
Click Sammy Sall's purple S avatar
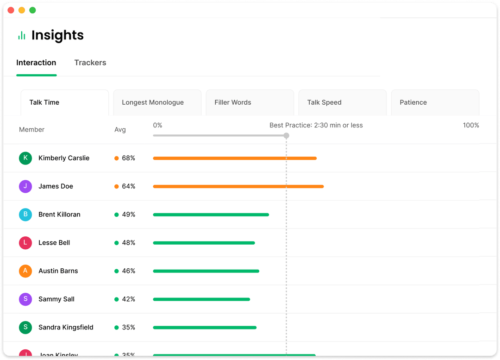[25, 299]
